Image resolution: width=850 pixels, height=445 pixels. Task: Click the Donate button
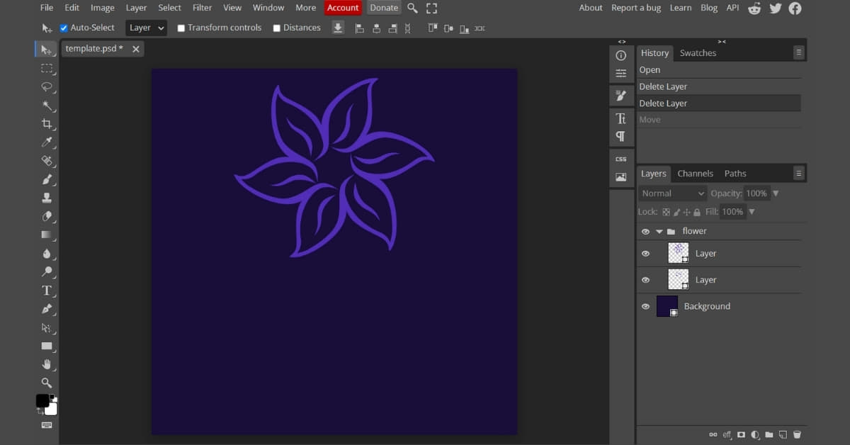tap(384, 8)
